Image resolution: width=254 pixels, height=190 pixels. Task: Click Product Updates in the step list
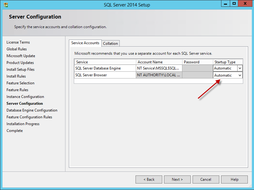pos(20,63)
